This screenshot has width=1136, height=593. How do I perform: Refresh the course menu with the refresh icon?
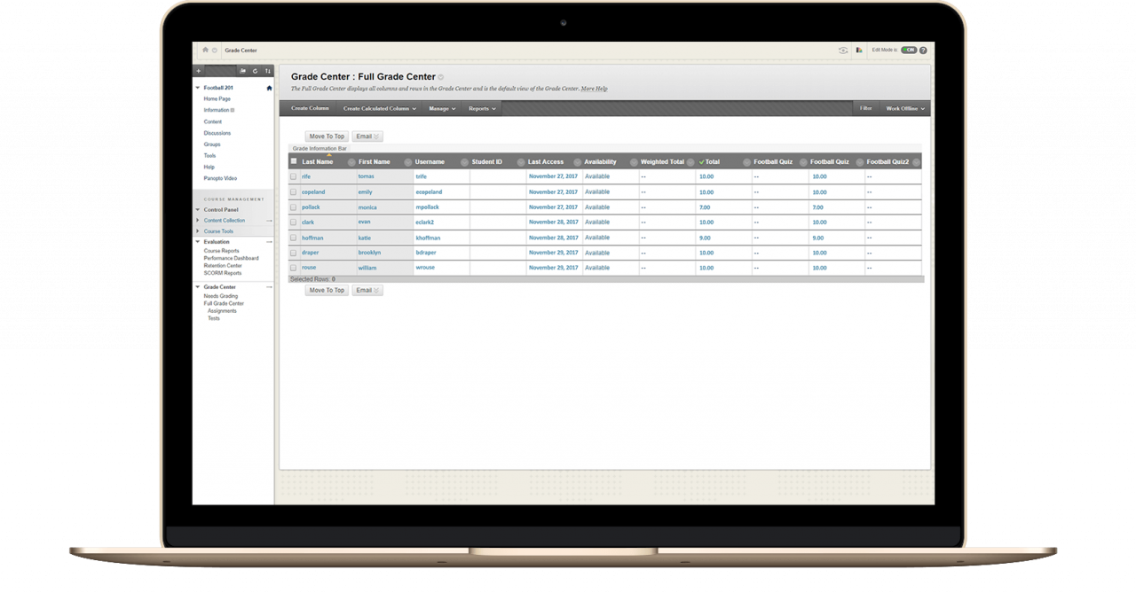[256, 71]
